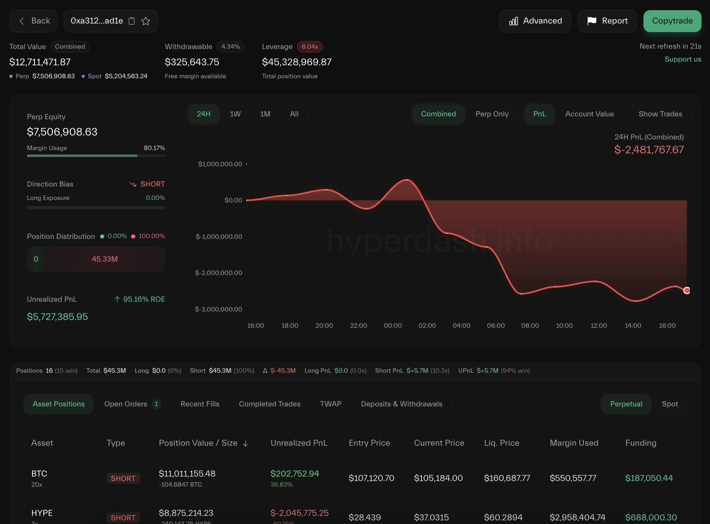
Task: Click the back chevron icon
Action: (22, 21)
